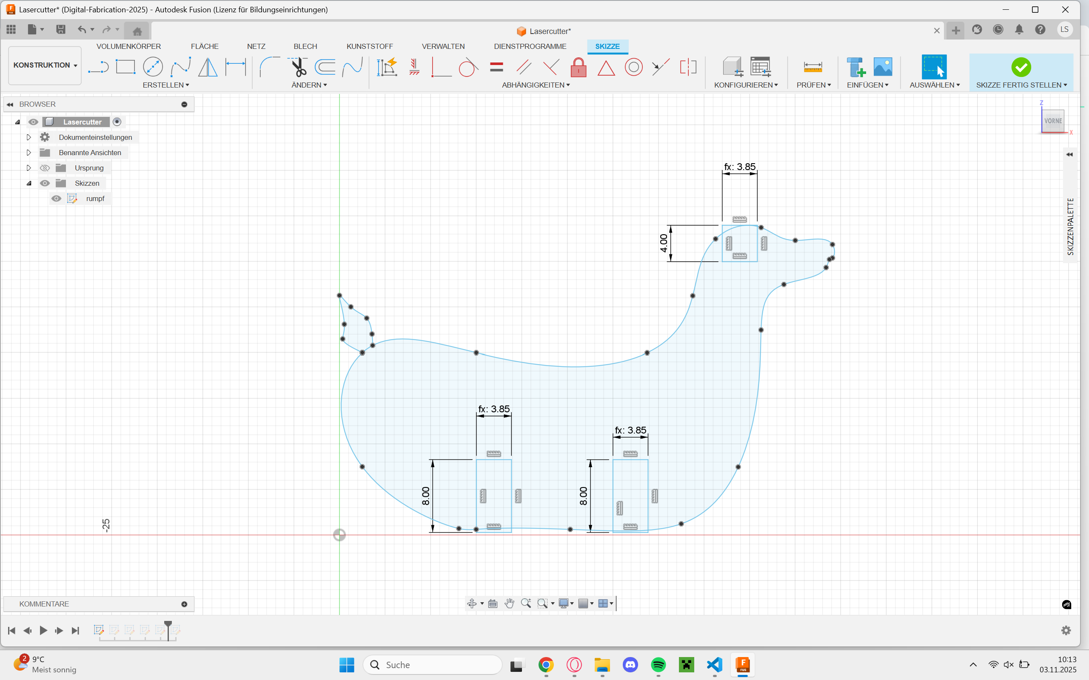The width and height of the screenshot is (1089, 680).
Task: Select the Rectangle sketch tool
Action: click(125, 67)
